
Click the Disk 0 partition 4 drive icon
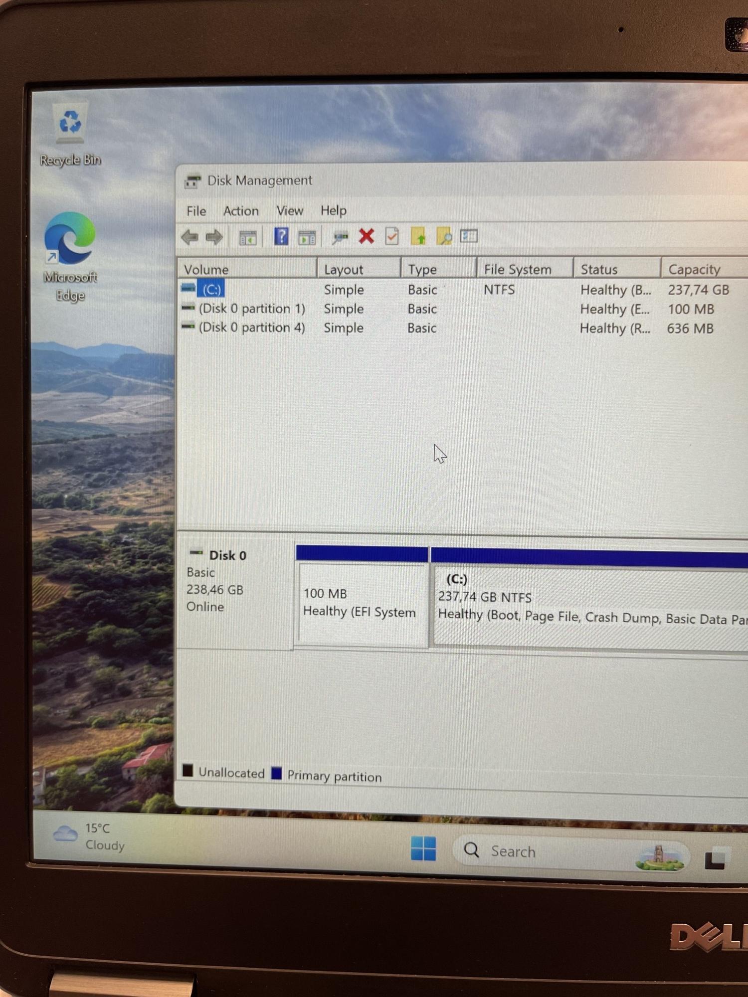[x=188, y=327]
